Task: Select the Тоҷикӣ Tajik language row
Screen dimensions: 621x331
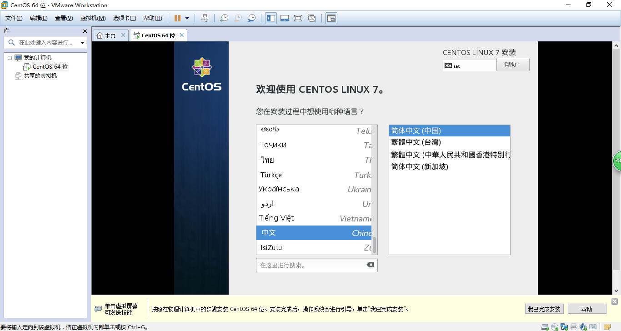Action: coord(314,145)
